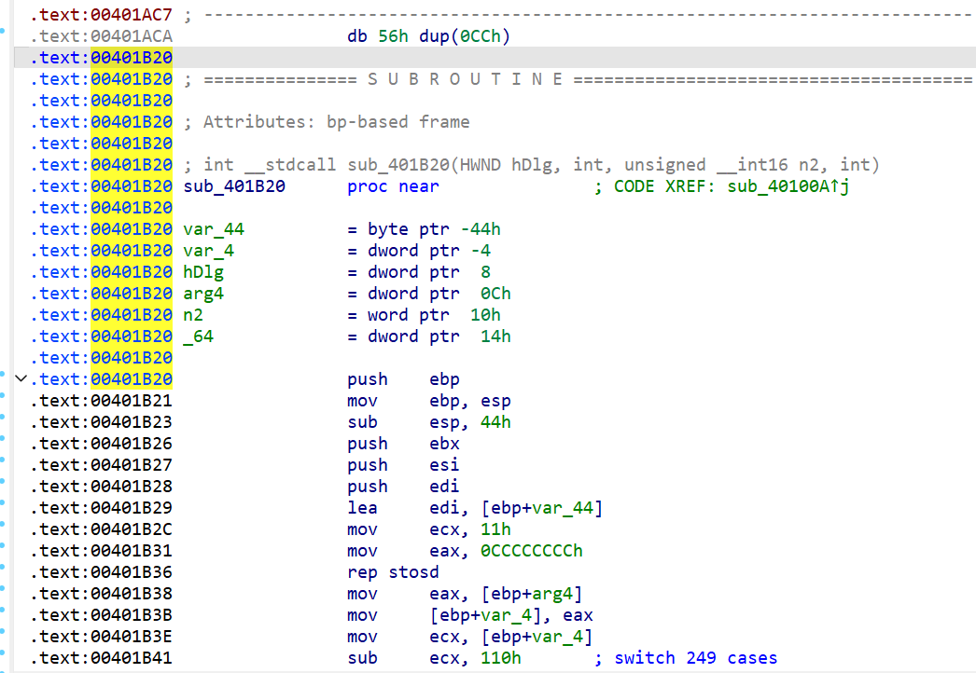Click the mov ebp, esp instruction

(x=429, y=401)
